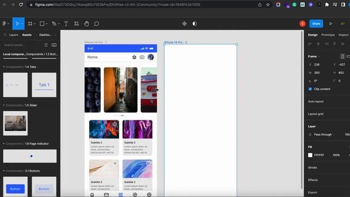Open the Design tab
This screenshot has width=350, height=197.
(313, 35)
